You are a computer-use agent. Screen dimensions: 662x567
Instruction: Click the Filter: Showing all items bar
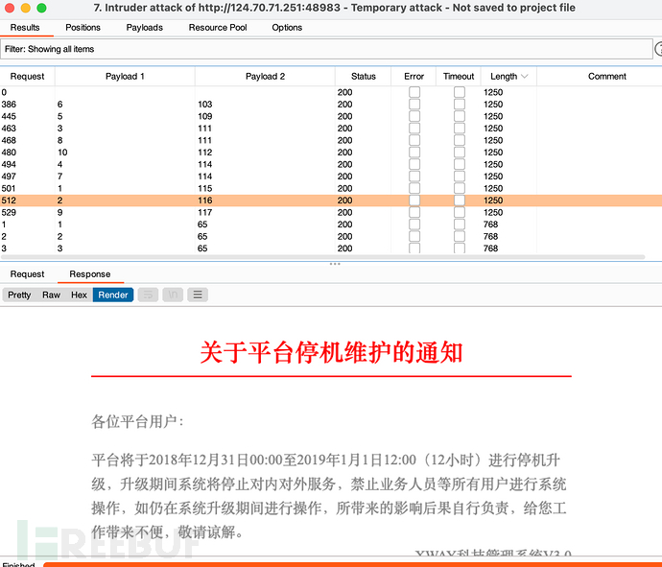(326, 49)
